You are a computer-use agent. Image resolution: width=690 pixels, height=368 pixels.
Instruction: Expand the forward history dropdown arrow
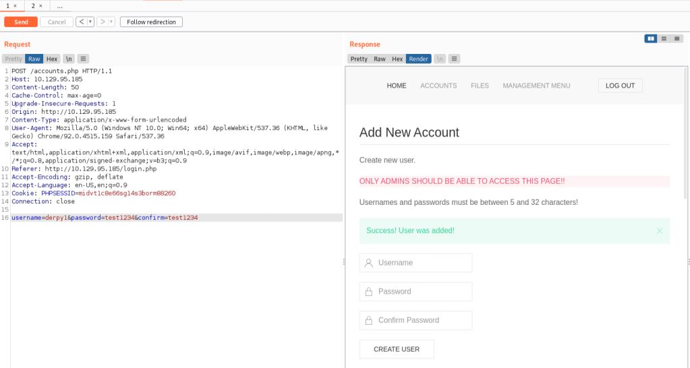111,22
